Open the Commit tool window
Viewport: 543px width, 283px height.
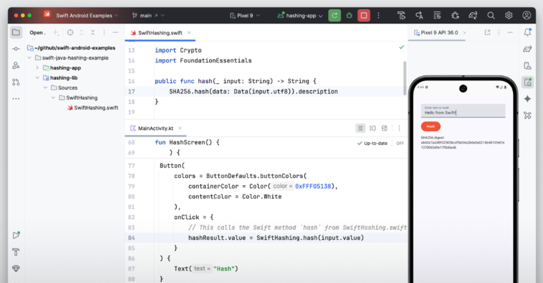pyautogui.click(x=16, y=49)
